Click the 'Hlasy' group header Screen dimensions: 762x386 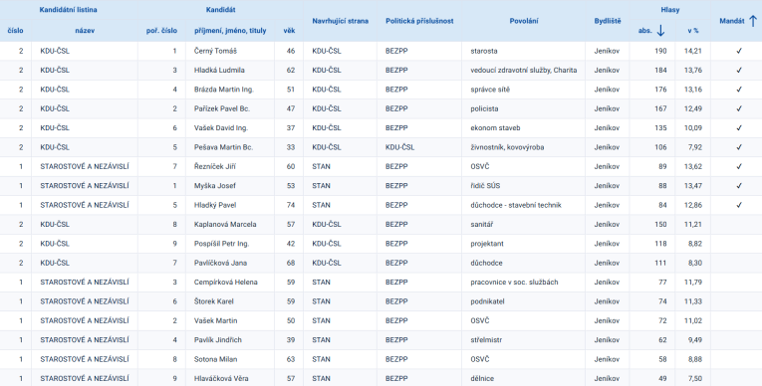tap(670, 10)
